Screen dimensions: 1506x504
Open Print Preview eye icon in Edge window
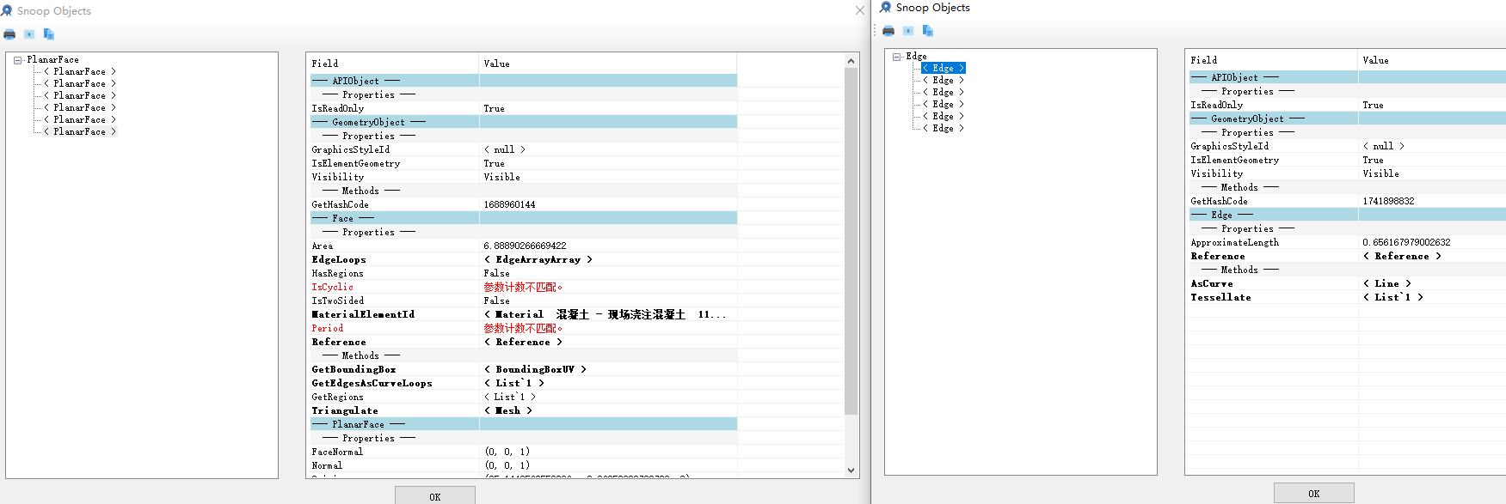[908, 31]
